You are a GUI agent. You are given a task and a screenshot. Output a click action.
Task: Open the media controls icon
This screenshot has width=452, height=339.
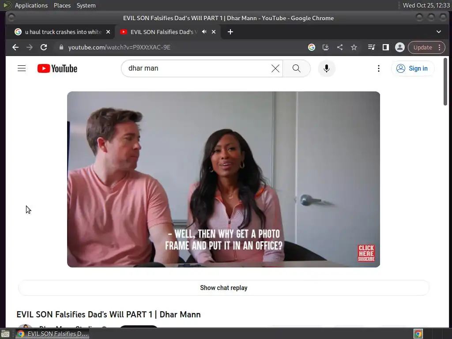tap(371, 47)
